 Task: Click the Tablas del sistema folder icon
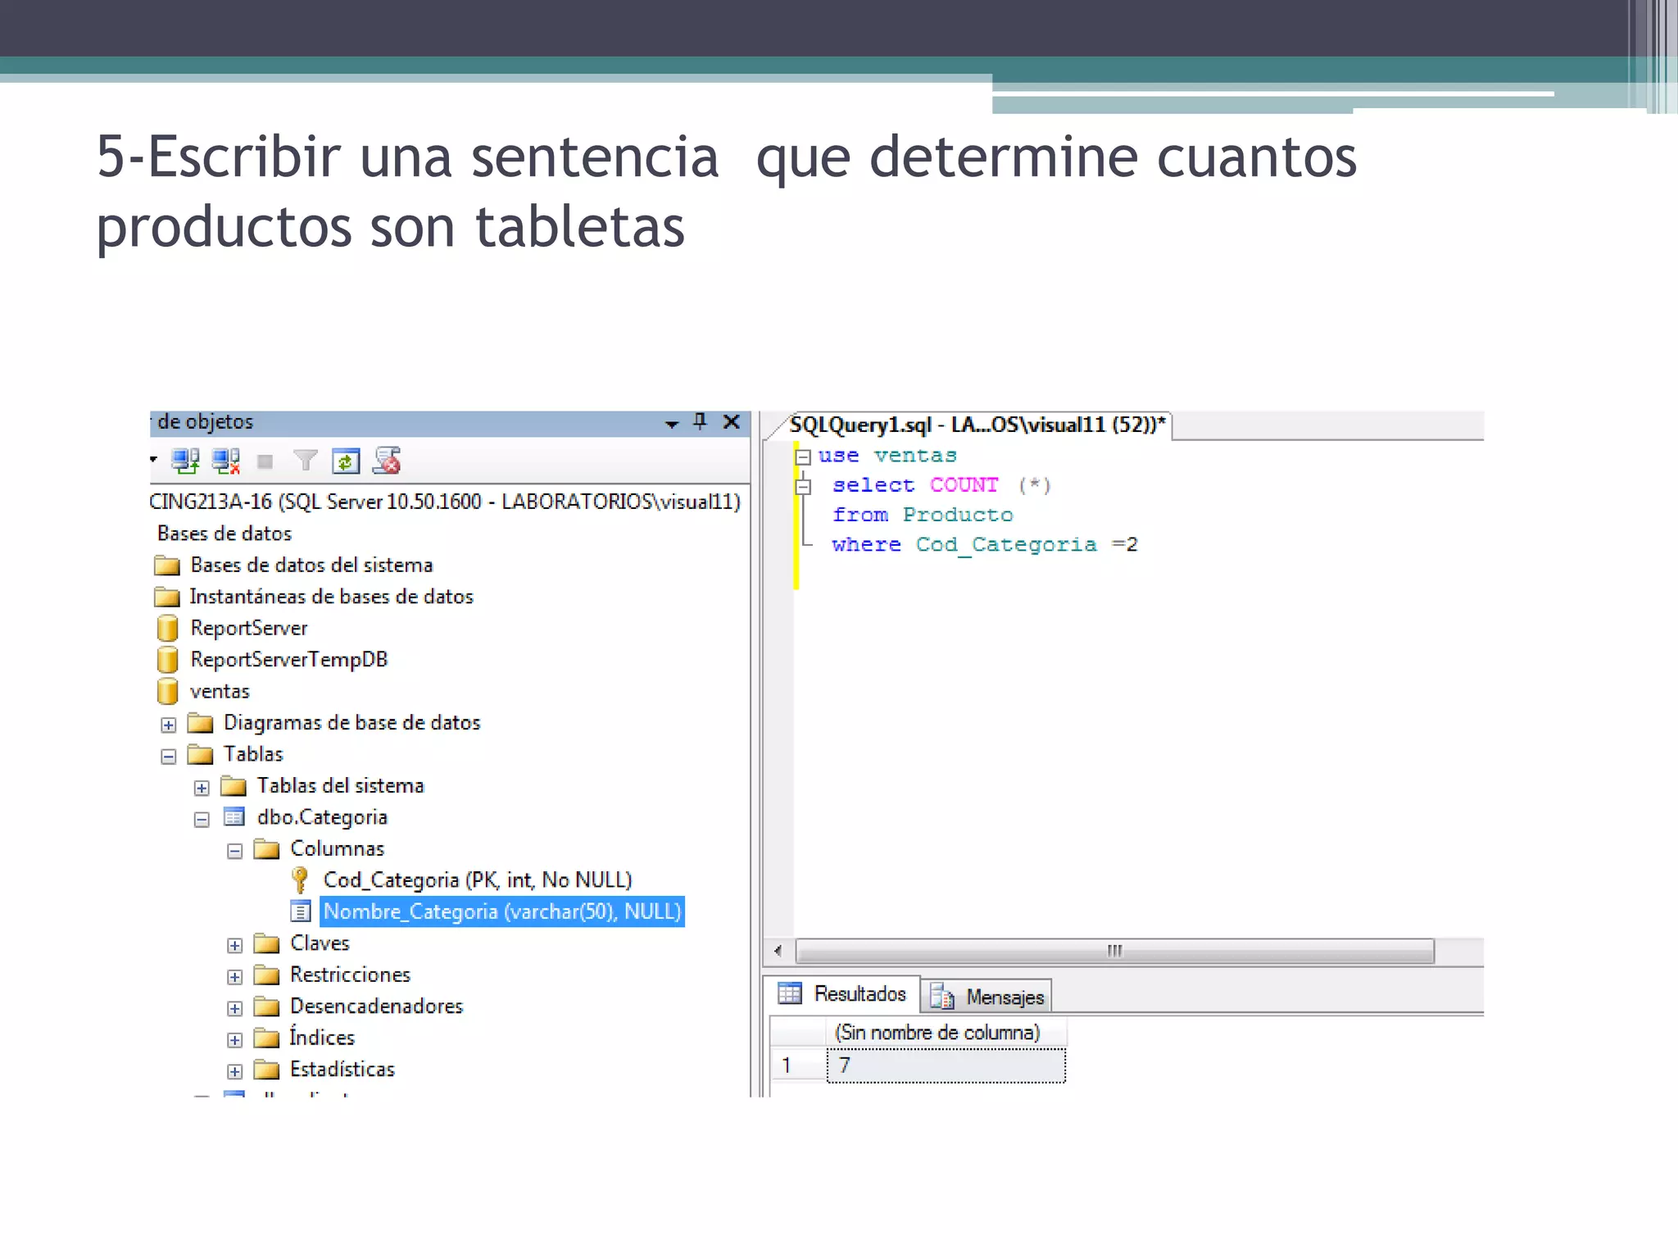pyautogui.click(x=234, y=786)
